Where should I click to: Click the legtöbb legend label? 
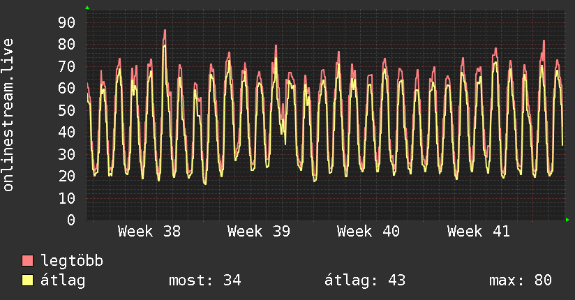point(72,260)
